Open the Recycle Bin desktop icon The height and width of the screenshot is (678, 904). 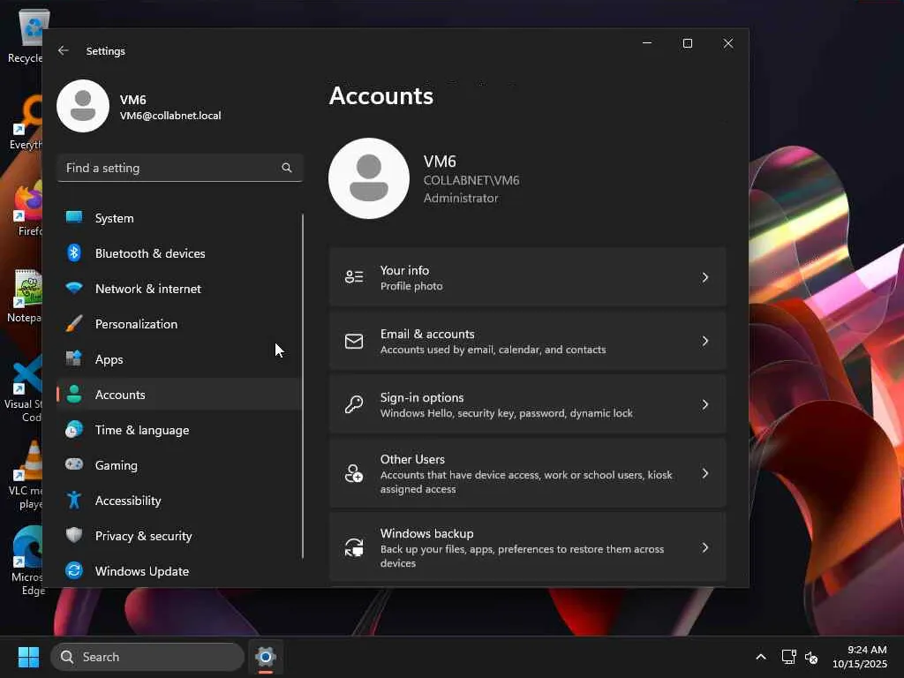[27, 35]
